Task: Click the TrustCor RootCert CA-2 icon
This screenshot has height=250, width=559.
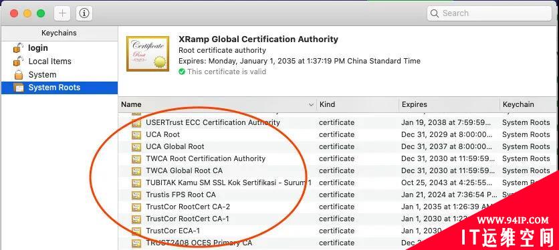Action: (x=136, y=207)
